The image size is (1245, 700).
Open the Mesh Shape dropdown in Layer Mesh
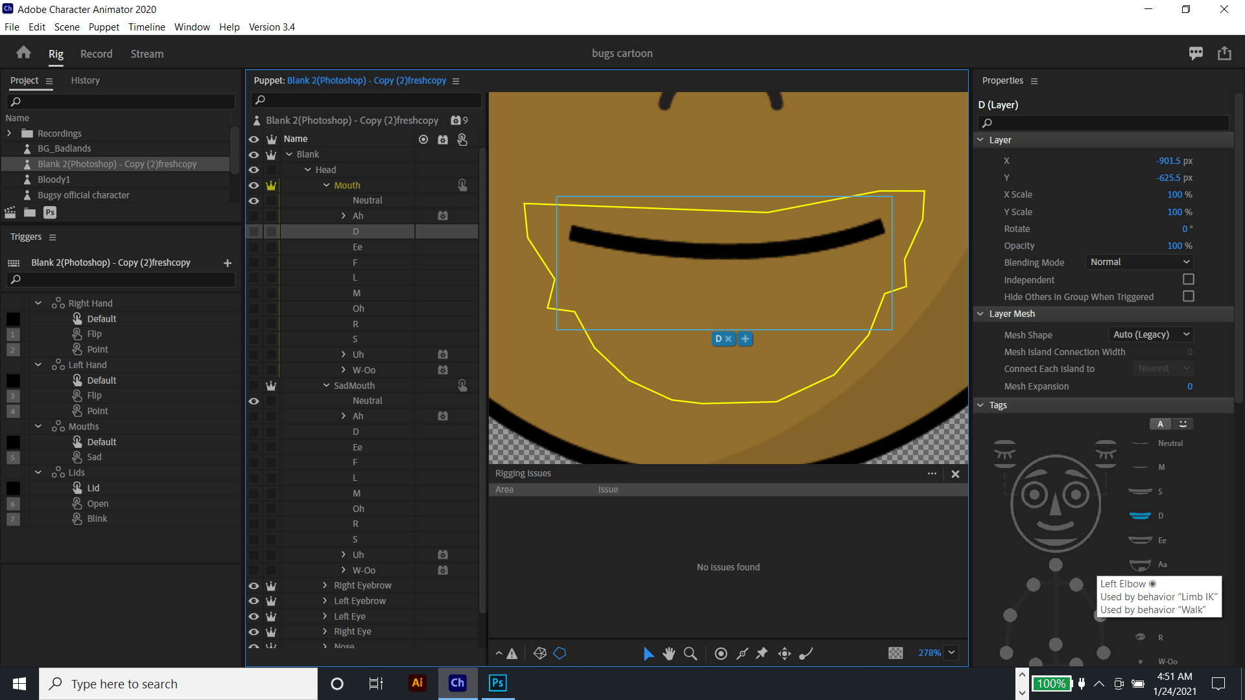[1150, 334]
